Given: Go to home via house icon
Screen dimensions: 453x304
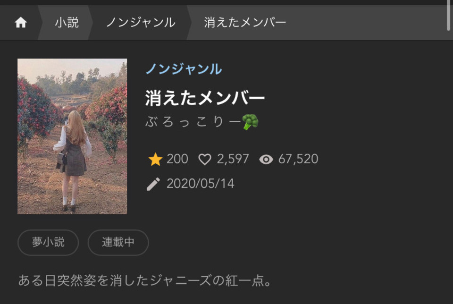Looking at the screenshot, I should tap(21, 23).
